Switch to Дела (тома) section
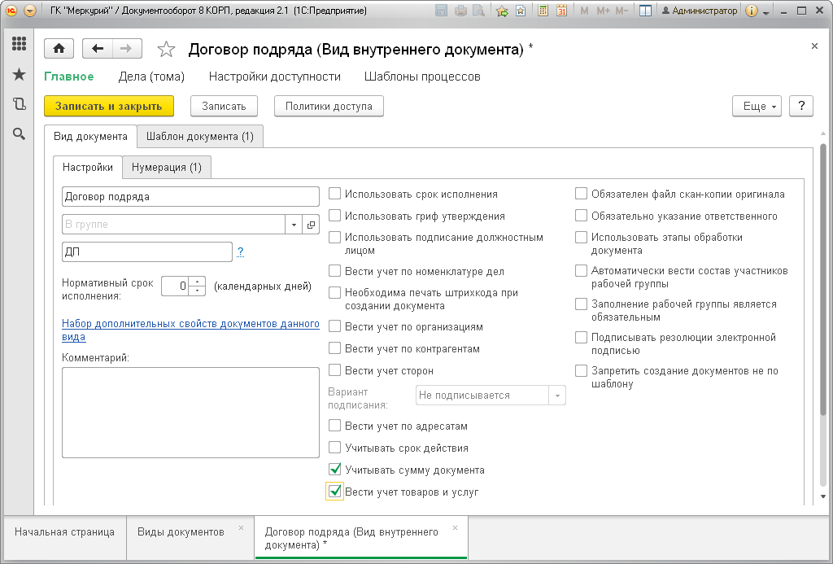833x564 pixels. (151, 77)
